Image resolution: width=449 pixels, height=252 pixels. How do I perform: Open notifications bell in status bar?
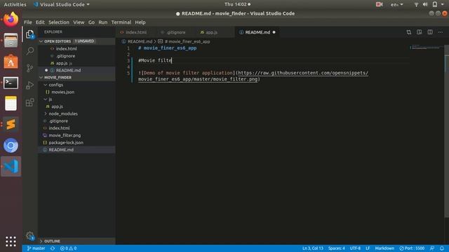pyautogui.click(x=442, y=248)
